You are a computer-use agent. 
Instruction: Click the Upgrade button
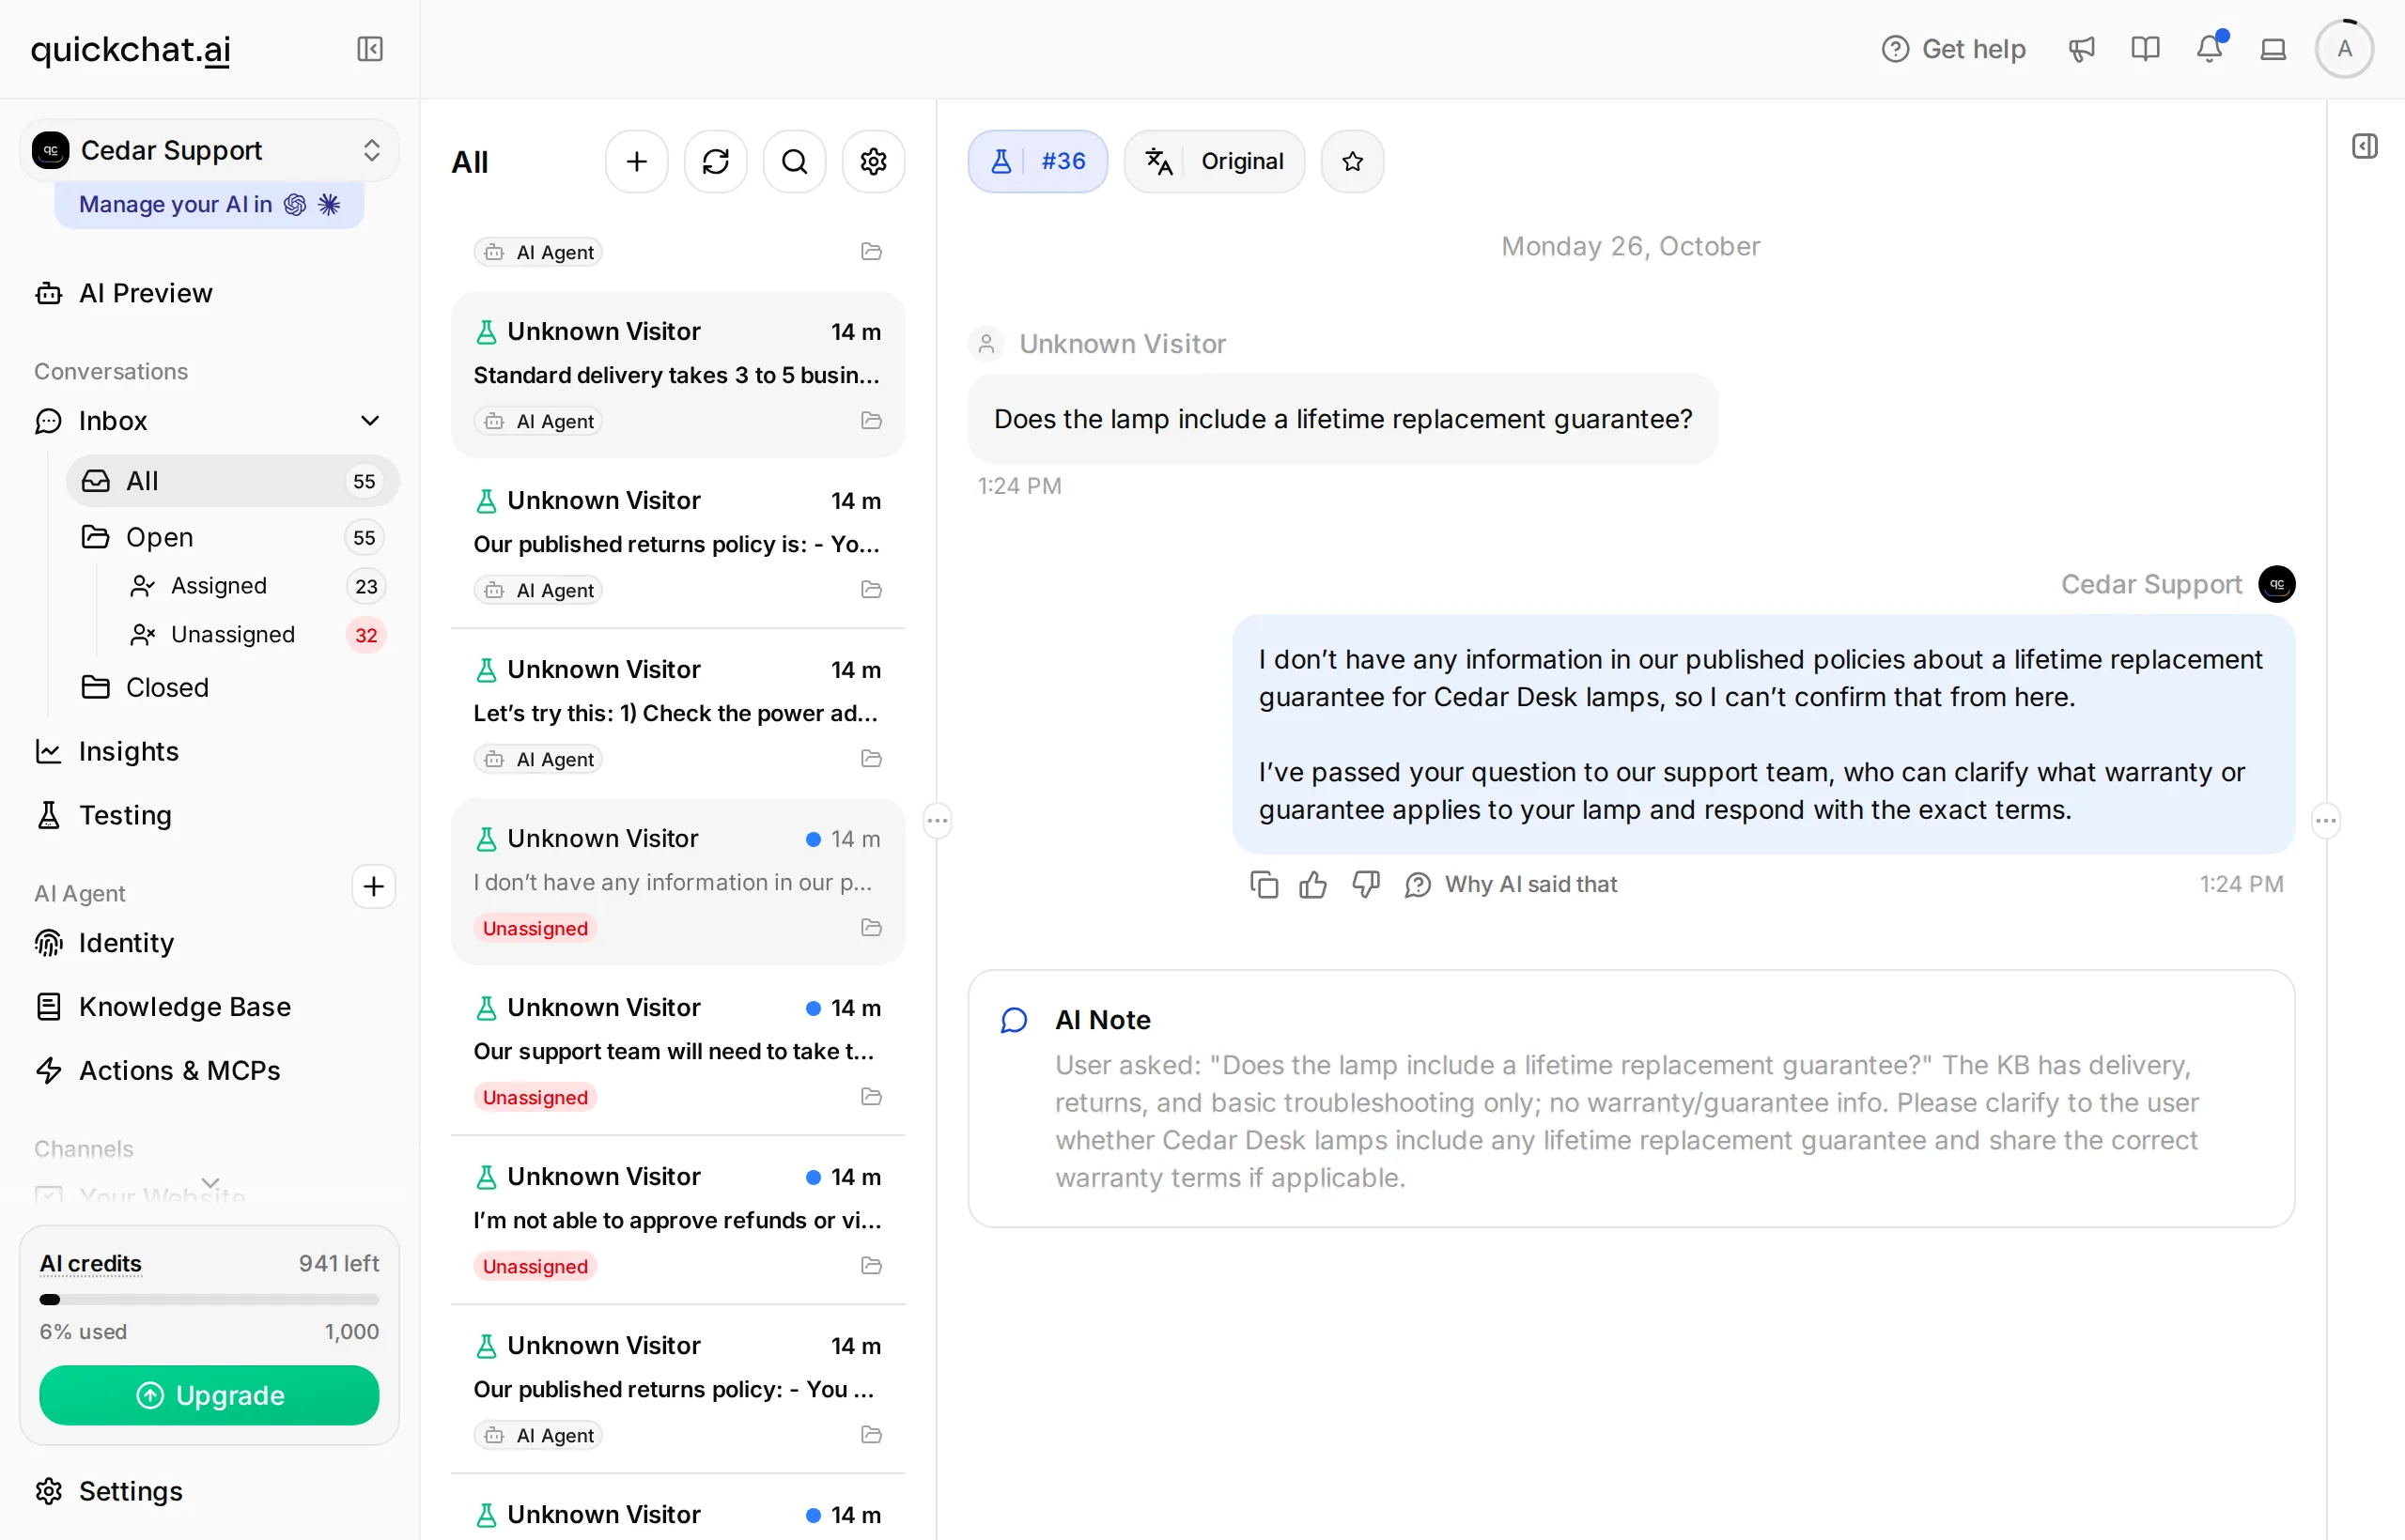tap(209, 1395)
